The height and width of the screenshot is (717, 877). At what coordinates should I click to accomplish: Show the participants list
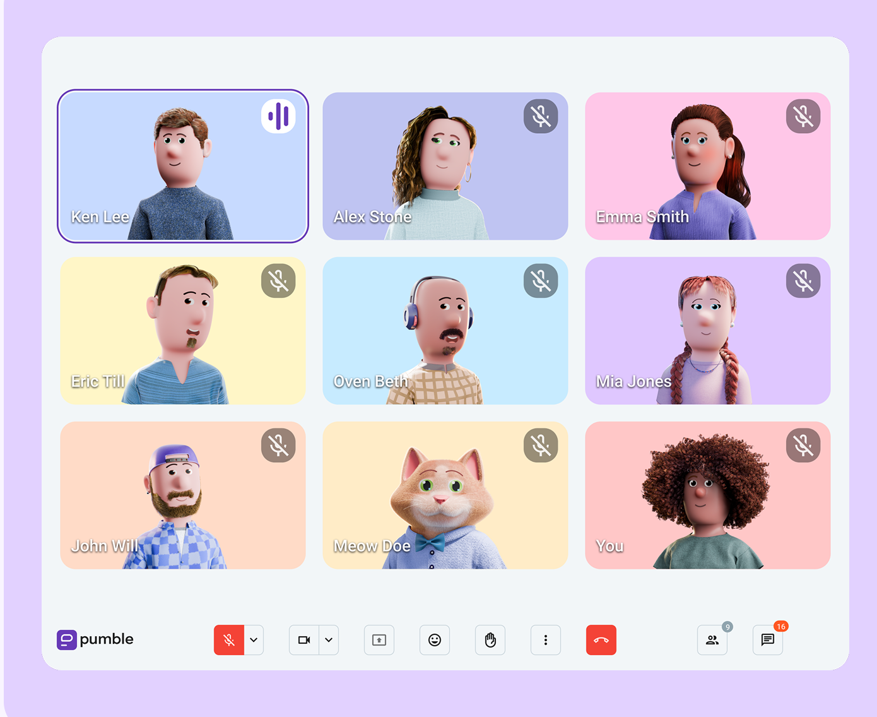pyautogui.click(x=712, y=639)
